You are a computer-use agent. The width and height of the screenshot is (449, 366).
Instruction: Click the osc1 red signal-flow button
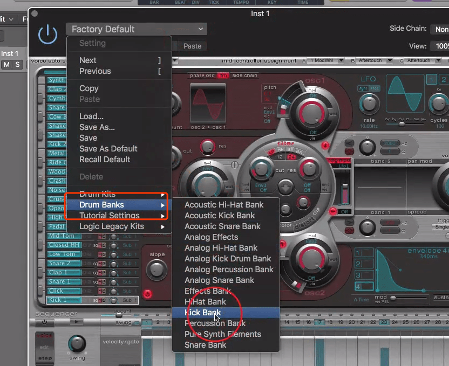tap(326, 146)
